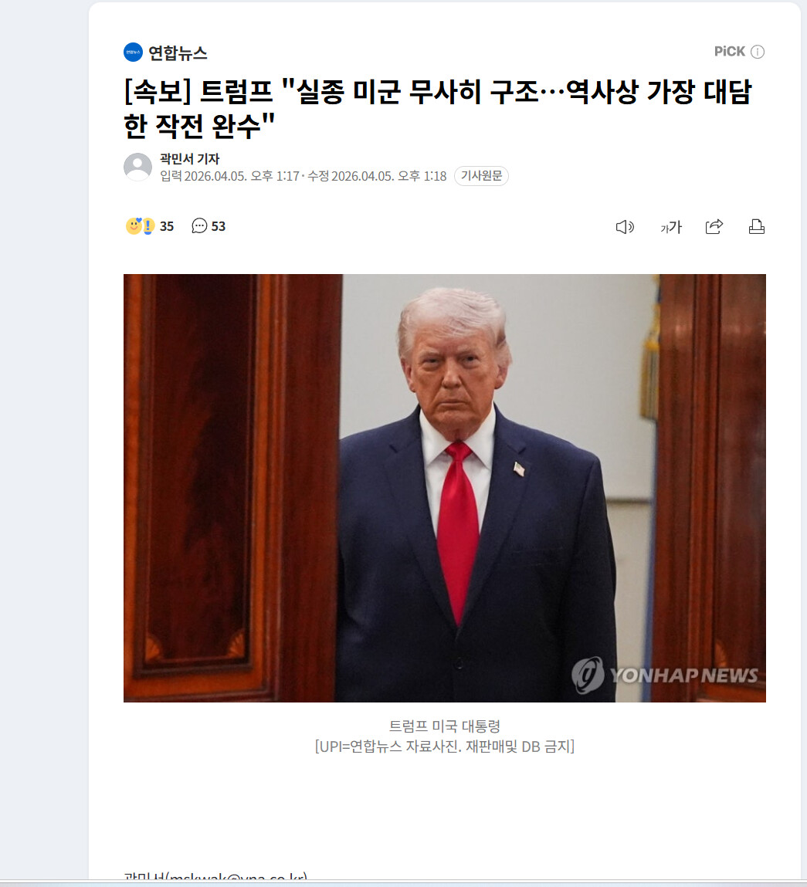Open comments via speech bubble icon
Screen dimensions: 807x887
pyautogui.click(x=199, y=226)
